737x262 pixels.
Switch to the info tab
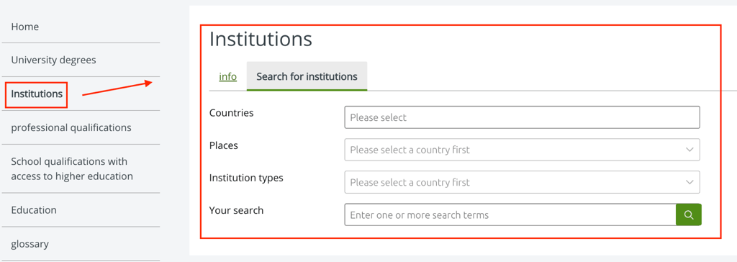[227, 76]
